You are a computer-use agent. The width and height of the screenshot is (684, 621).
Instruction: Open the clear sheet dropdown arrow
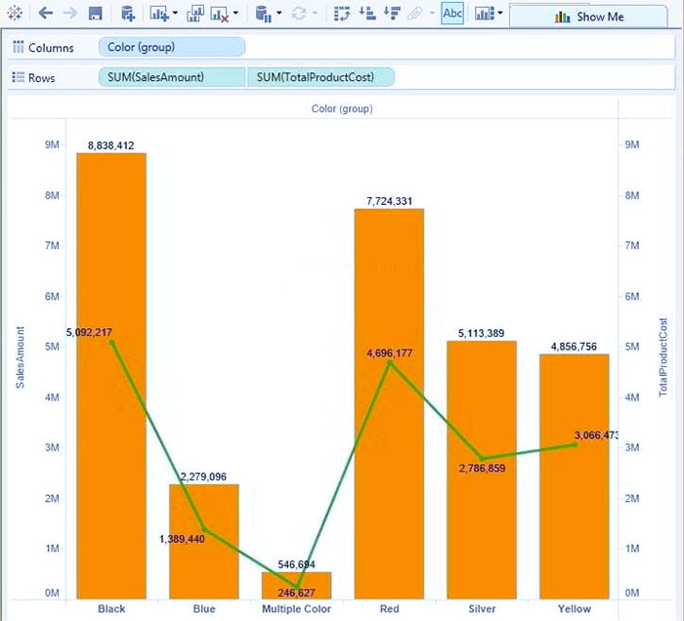(235, 13)
